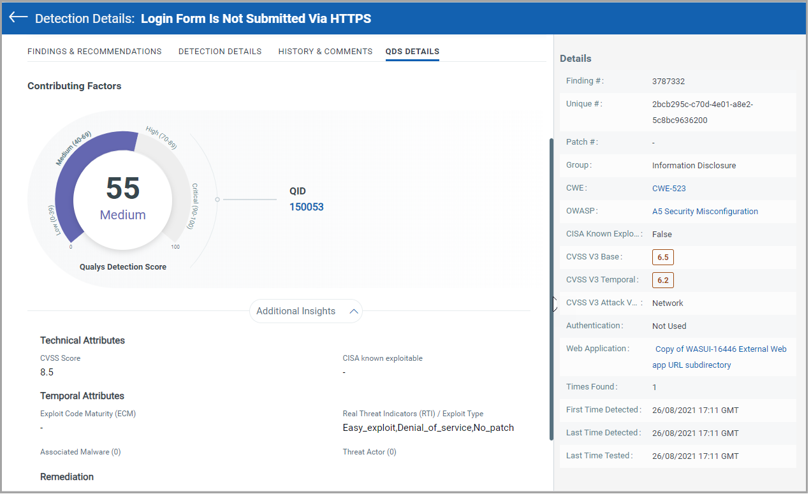This screenshot has height=494, width=811.
Task: Click the CVSS V3 Base 6.5 badge
Action: click(662, 257)
